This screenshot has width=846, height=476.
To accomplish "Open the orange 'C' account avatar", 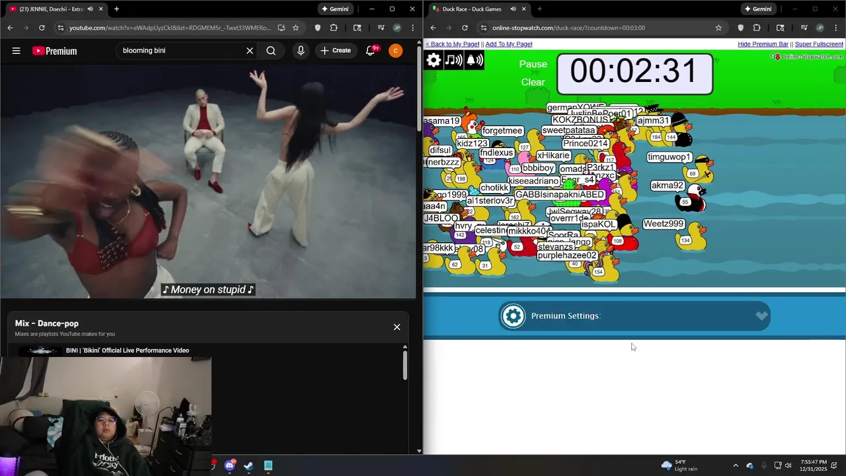I will click(x=395, y=50).
